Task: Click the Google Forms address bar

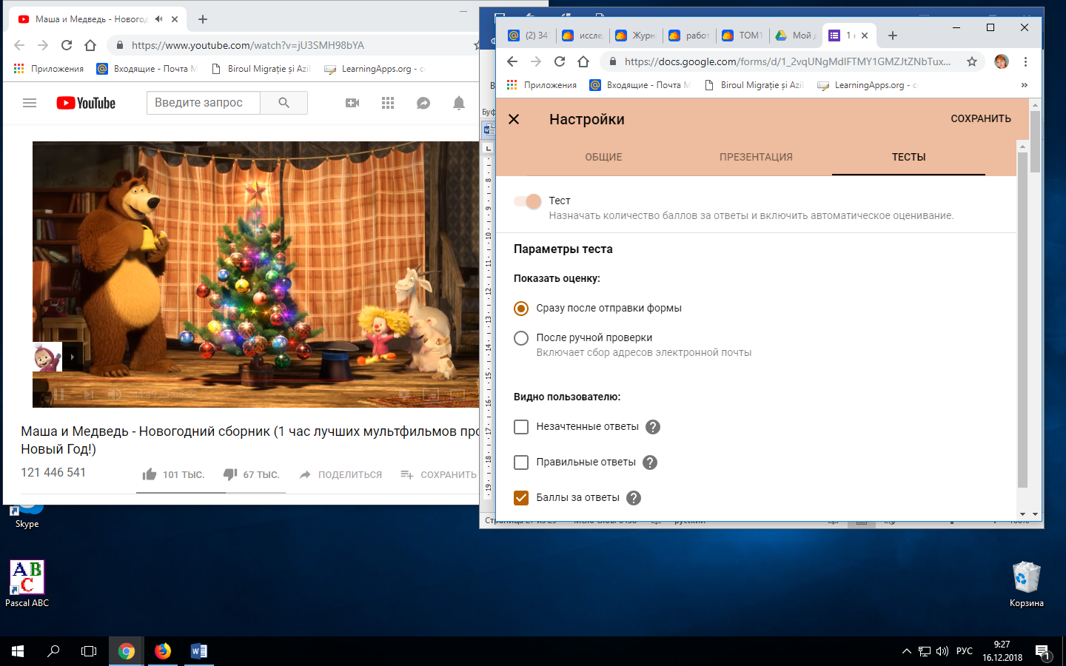Action: tap(788, 61)
